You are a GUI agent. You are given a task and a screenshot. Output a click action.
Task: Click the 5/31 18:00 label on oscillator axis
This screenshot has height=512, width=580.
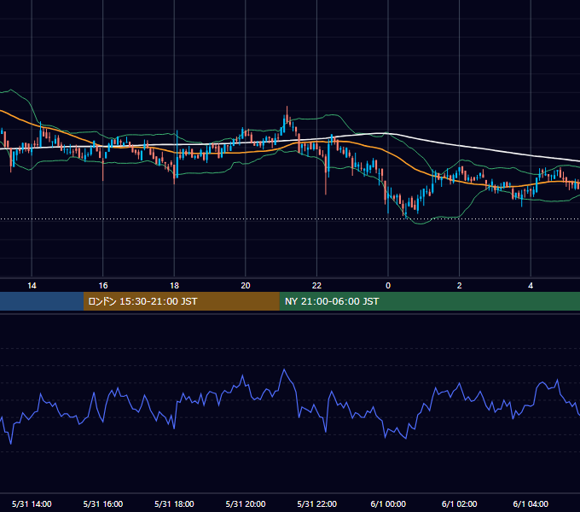coord(174,503)
